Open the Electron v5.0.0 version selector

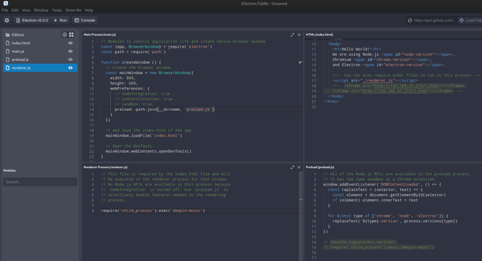tap(32, 20)
